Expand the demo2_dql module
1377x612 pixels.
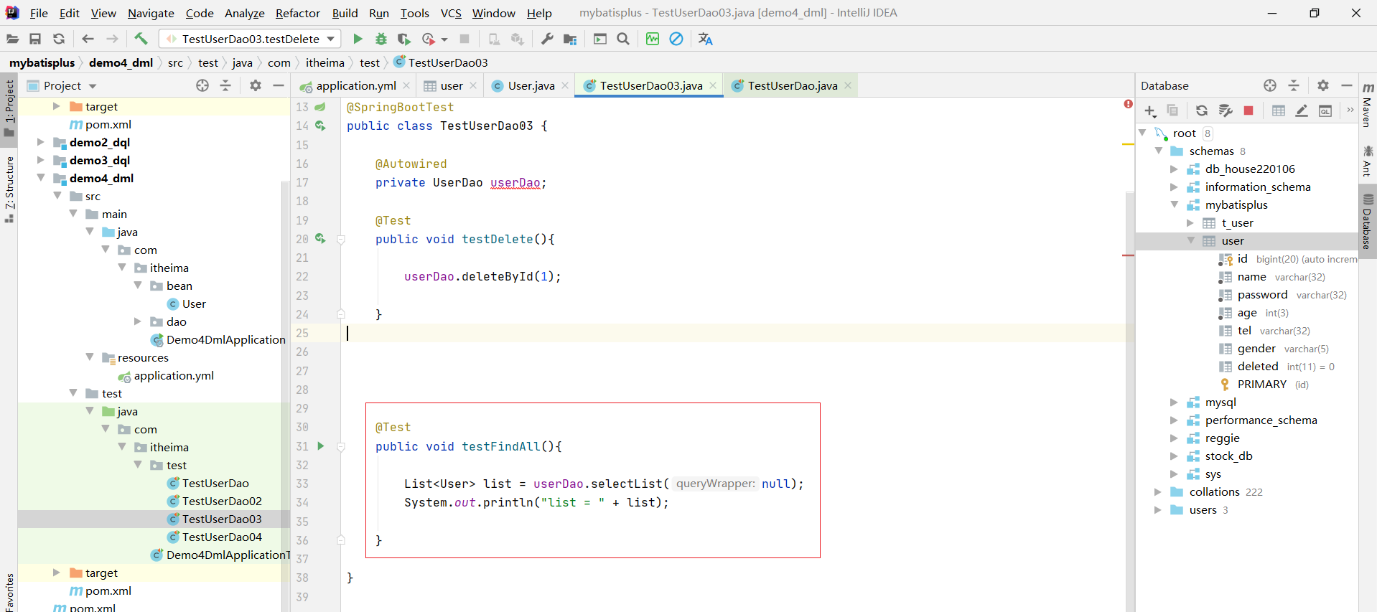click(x=41, y=142)
